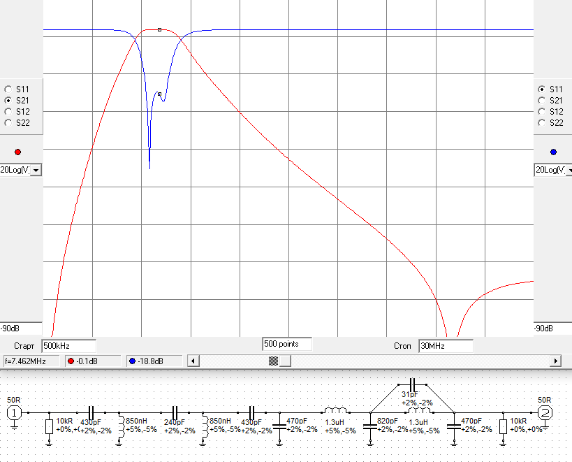Click the 31pF bridging capacitor component
This screenshot has width=572, height=462.
click(413, 385)
